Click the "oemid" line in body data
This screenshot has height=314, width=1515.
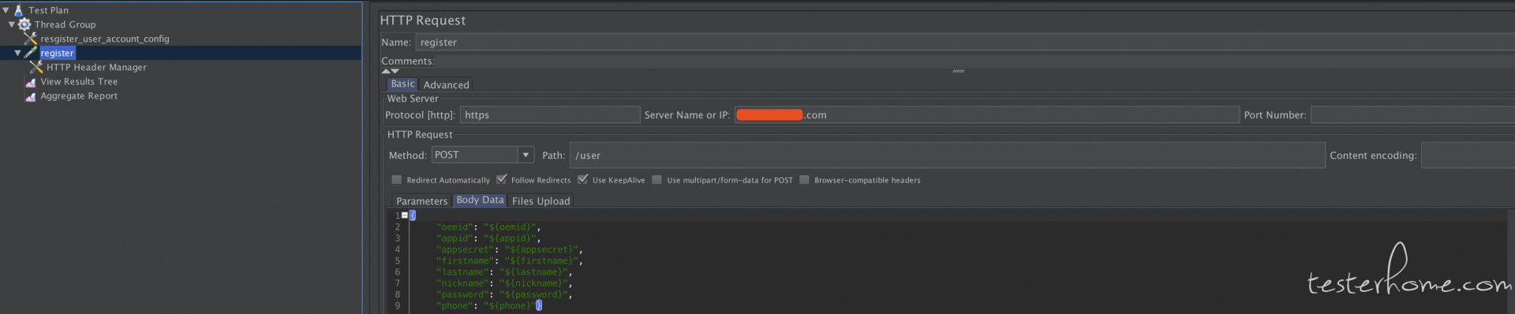coord(488,227)
